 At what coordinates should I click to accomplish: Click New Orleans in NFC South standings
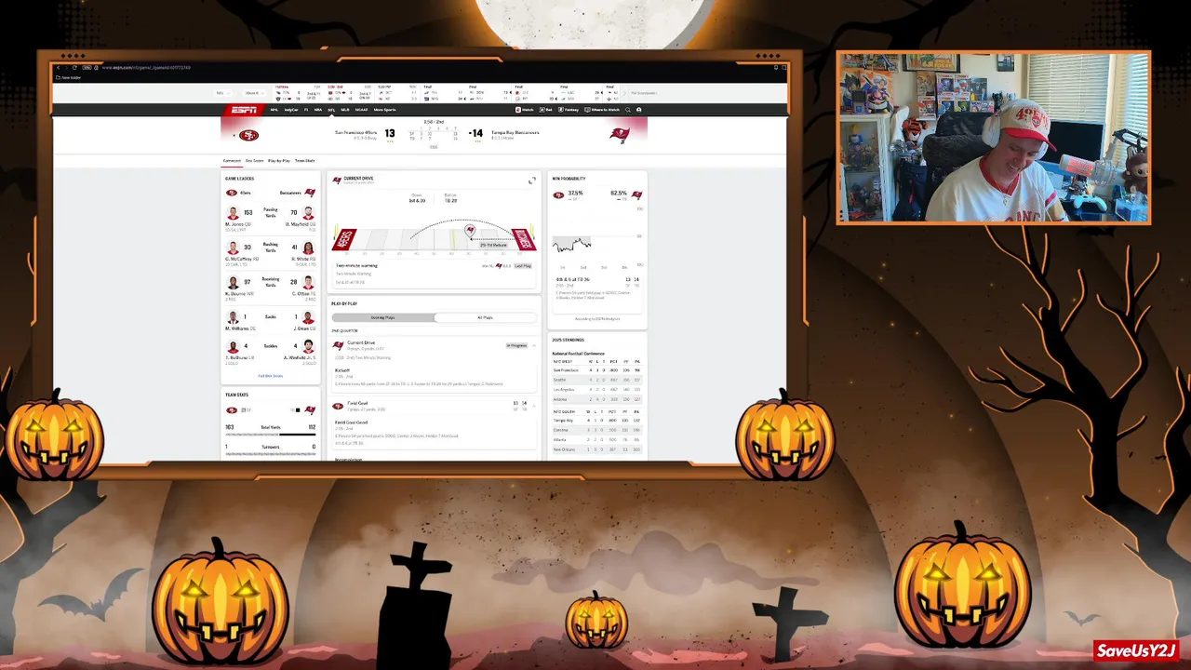(x=564, y=449)
